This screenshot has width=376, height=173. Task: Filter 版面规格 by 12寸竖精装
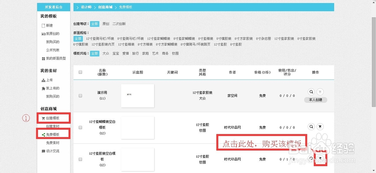(x=126, y=45)
